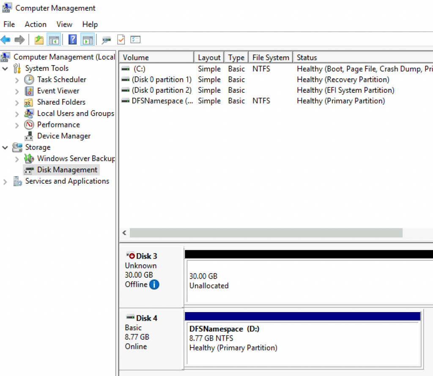The width and height of the screenshot is (433, 376).
Task: Click the drive icon for DFSNamespace volume
Action: (125, 101)
